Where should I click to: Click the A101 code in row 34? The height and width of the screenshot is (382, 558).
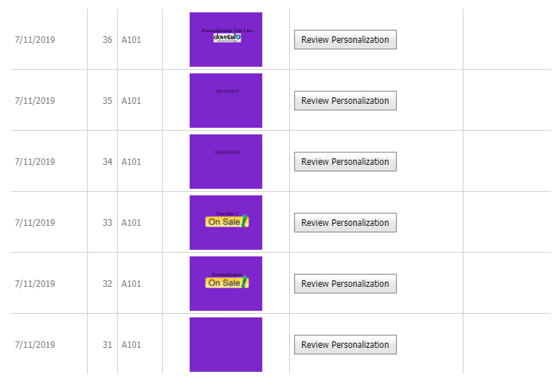click(132, 162)
